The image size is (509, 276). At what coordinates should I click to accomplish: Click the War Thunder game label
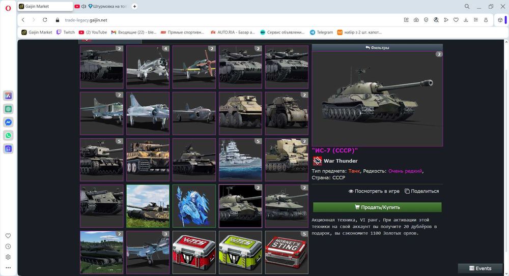click(341, 161)
